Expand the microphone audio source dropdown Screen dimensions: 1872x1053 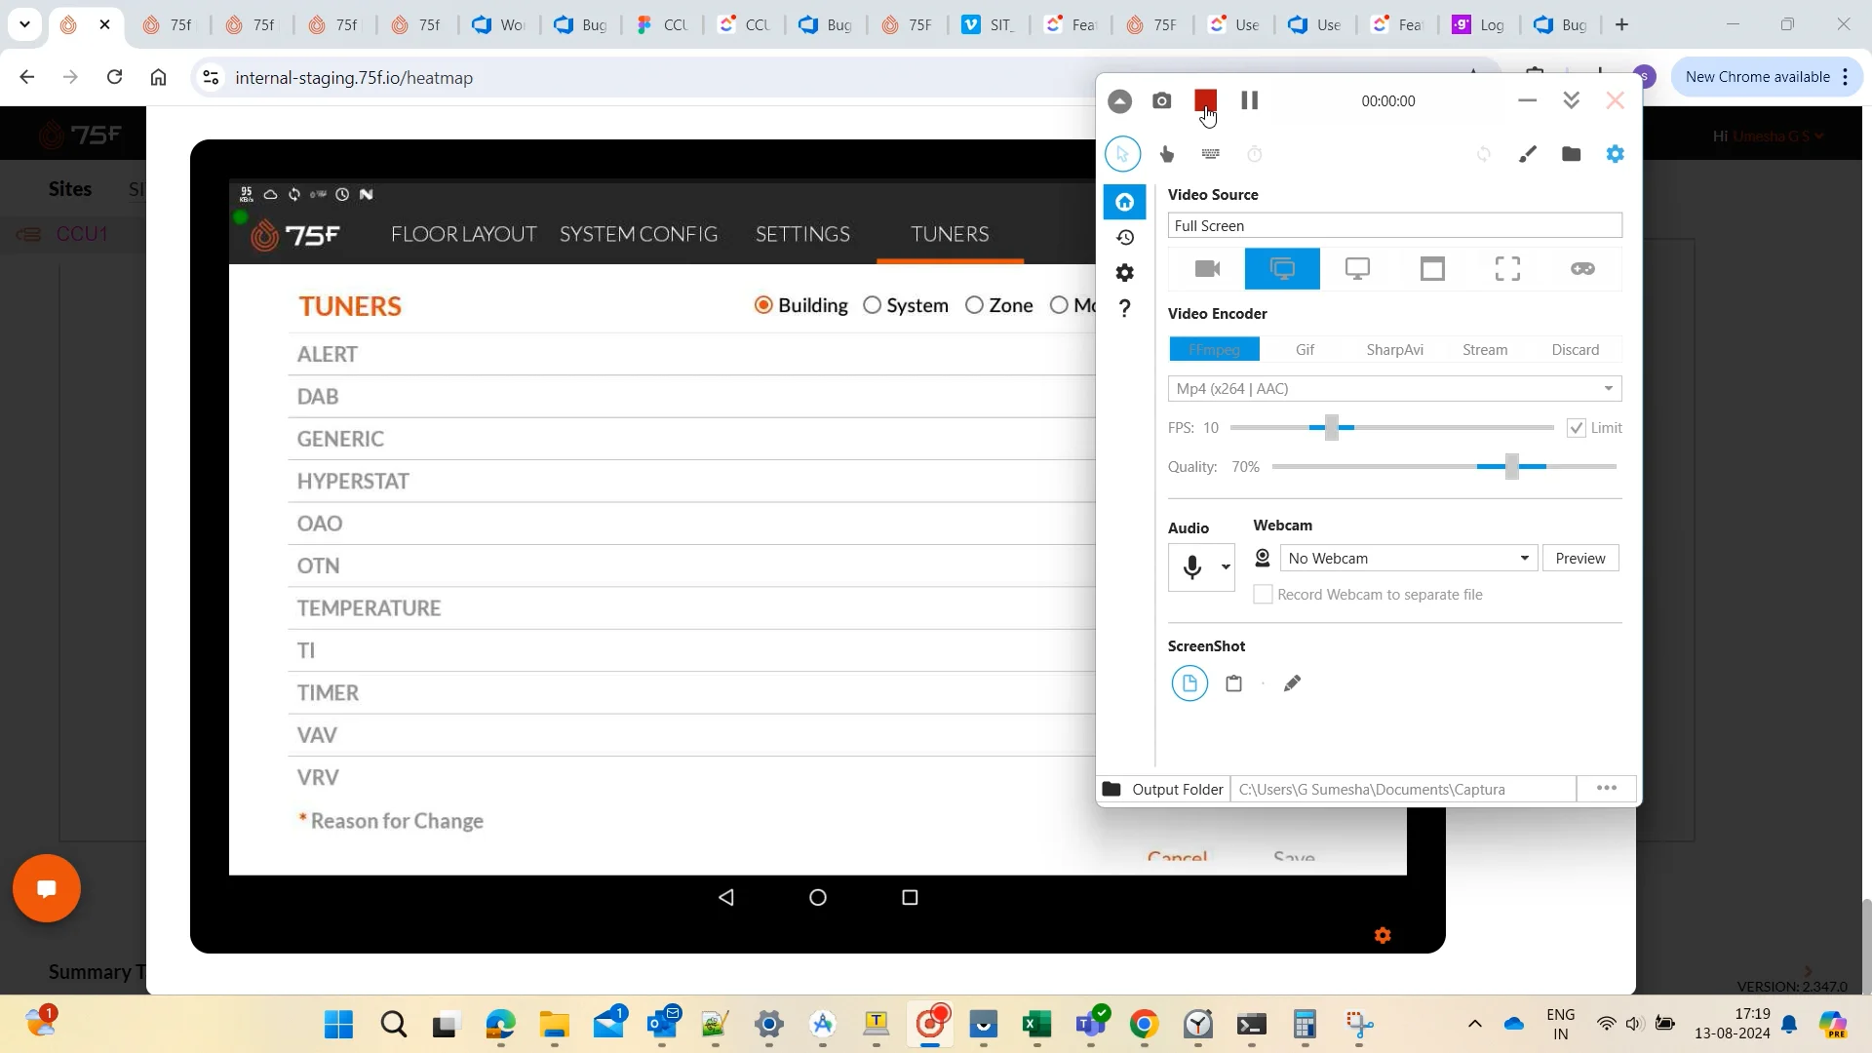click(1226, 567)
